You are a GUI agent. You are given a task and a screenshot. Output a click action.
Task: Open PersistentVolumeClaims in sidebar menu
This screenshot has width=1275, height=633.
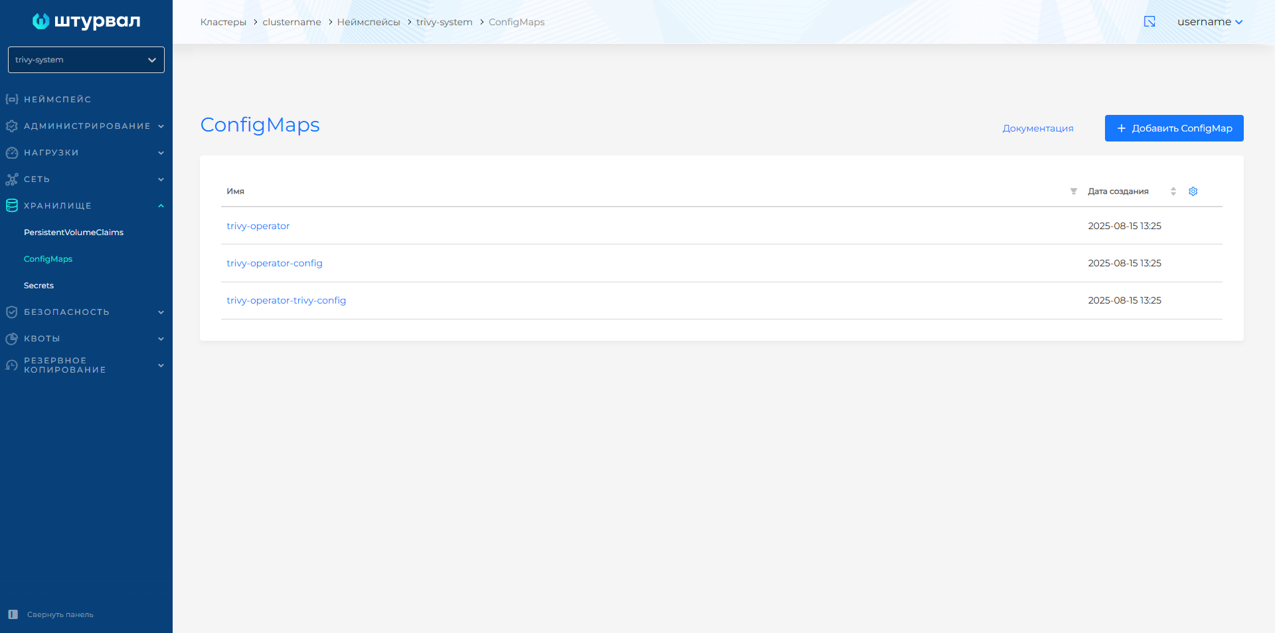coord(74,232)
